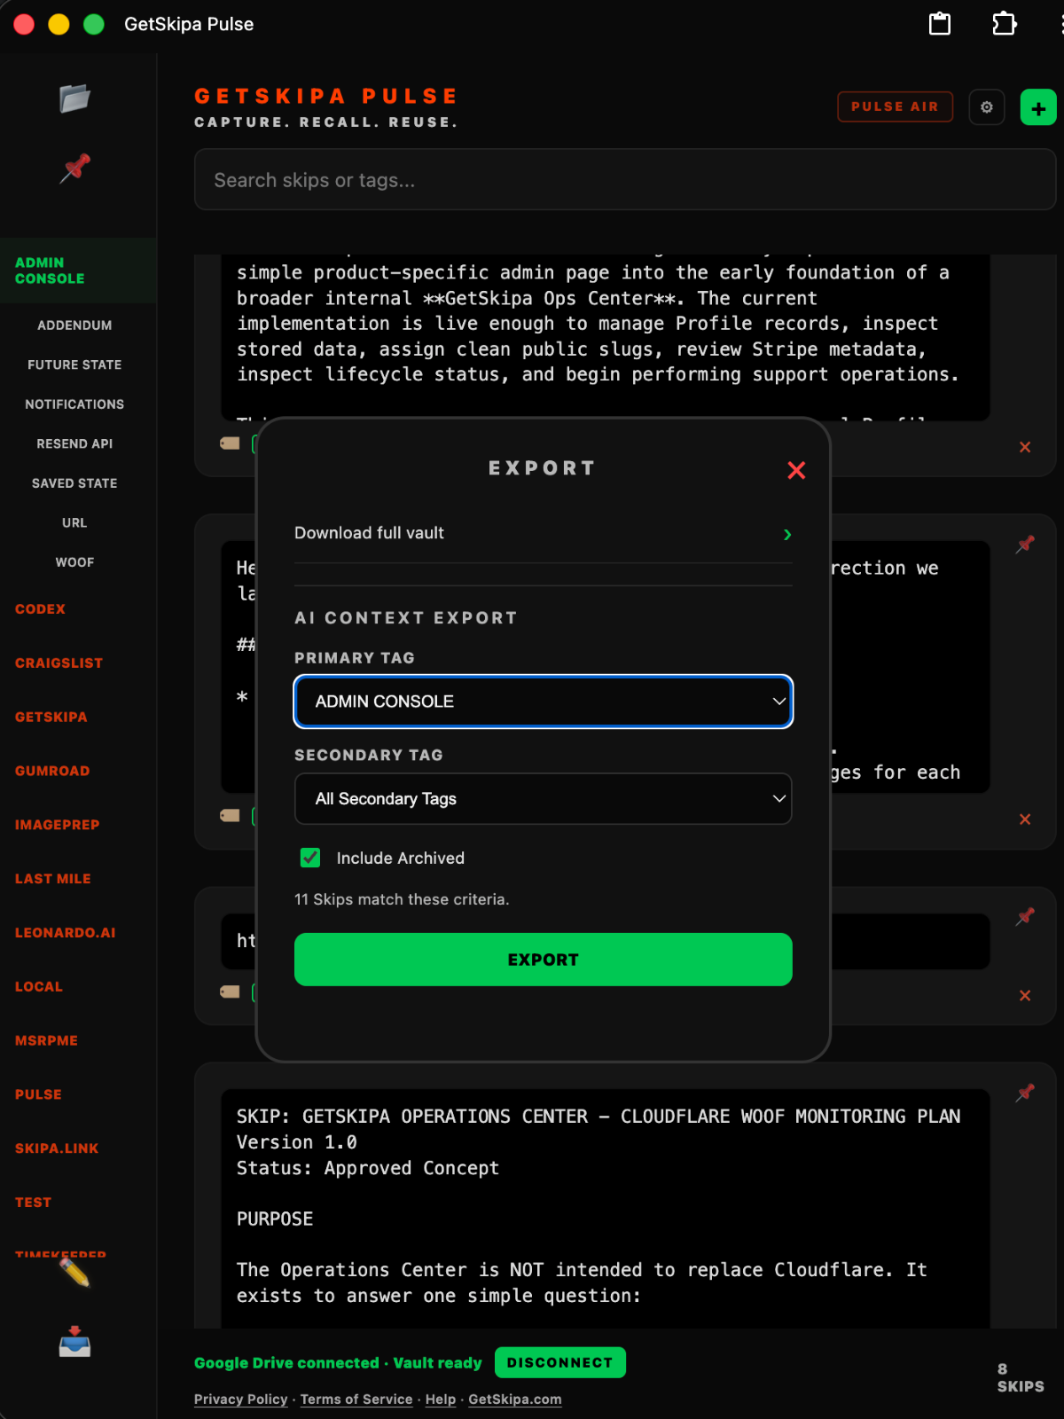Select the FUTURE STATE sub-tag

tap(74, 365)
